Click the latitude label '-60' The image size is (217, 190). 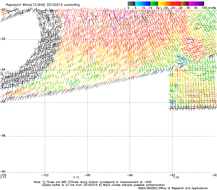click(x=3, y=171)
